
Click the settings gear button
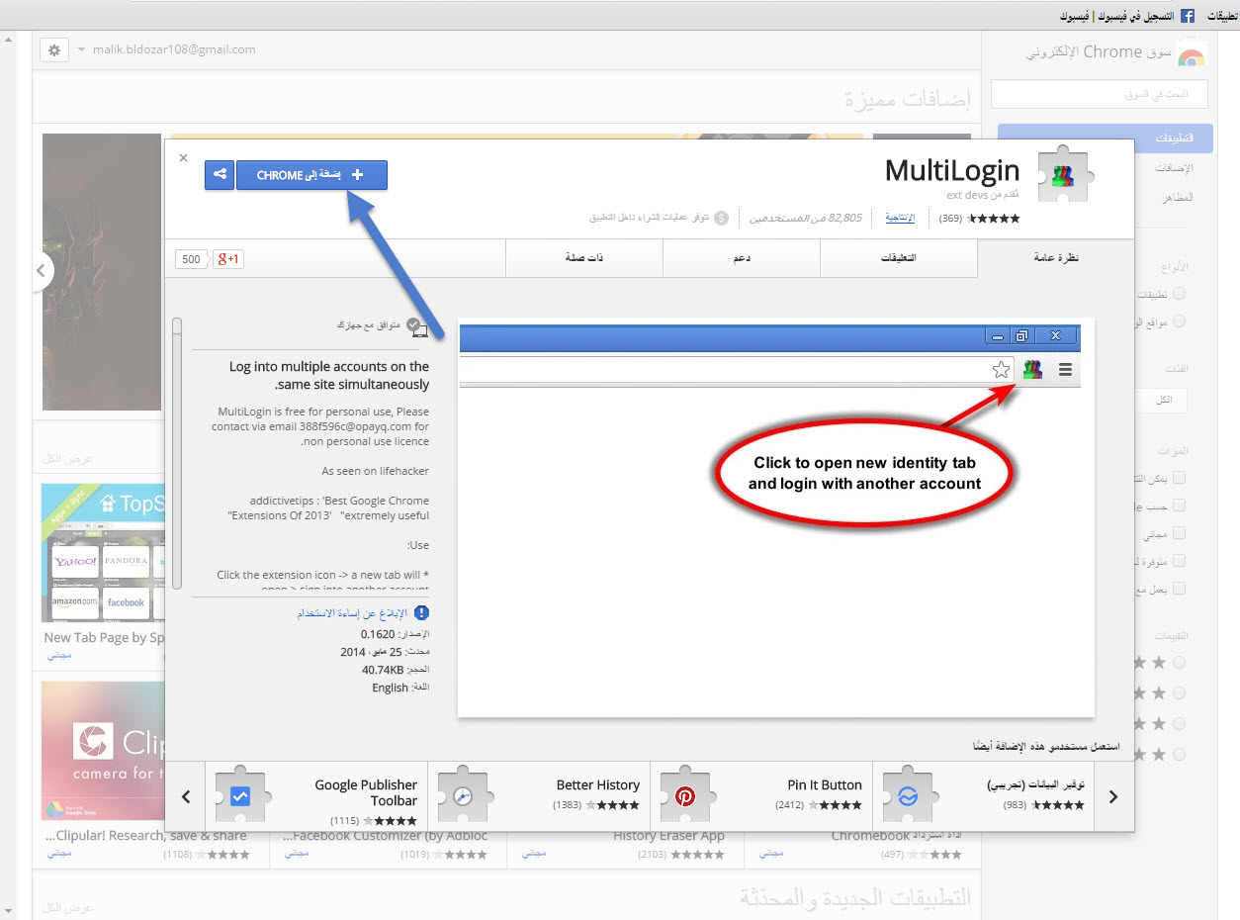tap(54, 49)
